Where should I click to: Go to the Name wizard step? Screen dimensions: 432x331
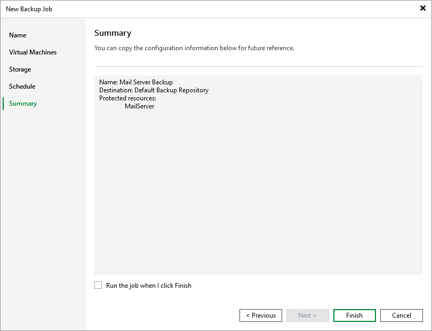[18, 35]
